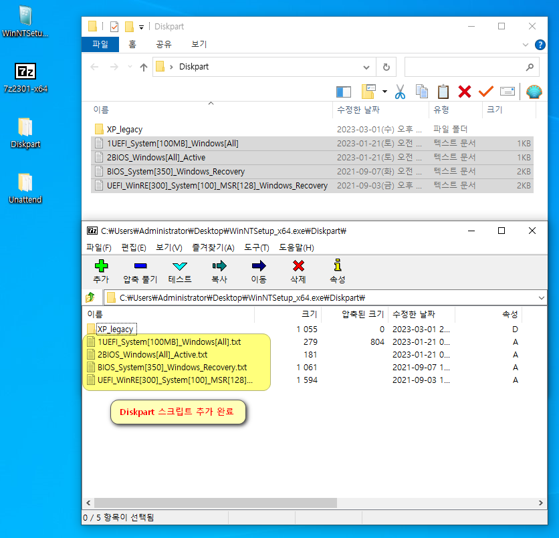Viewport: 559px width, 538px height.
Task: Open the 홈 ribbon tab
Action: [x=132, y=45]
